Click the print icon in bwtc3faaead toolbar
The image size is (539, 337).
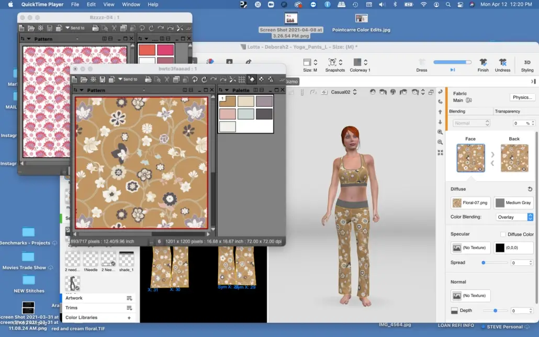coord(149,80)
